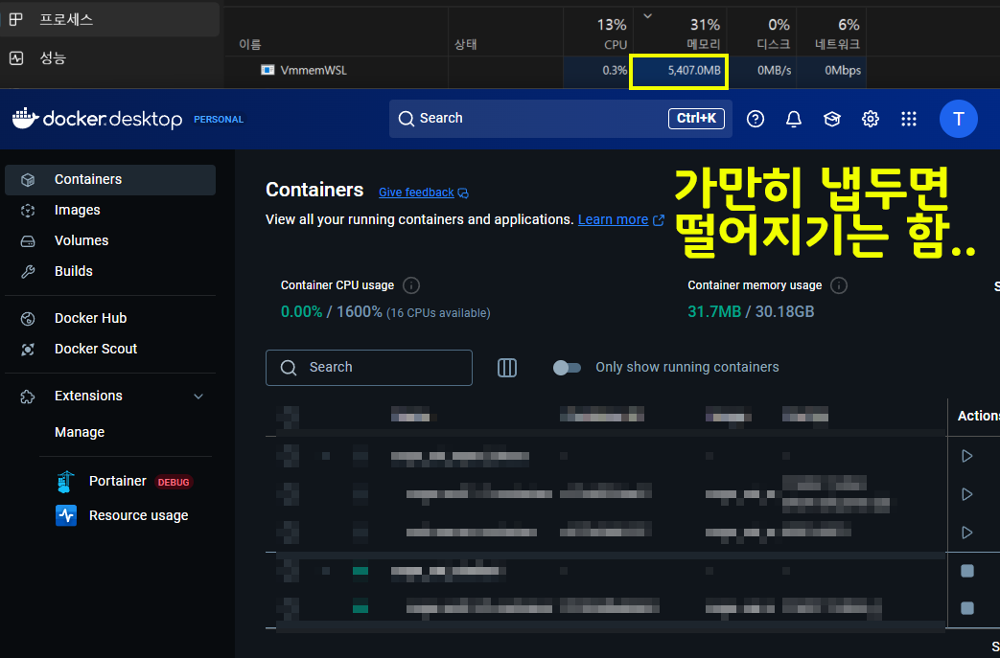Viewport: 1000px width, 658px height.
Task: Click the external link icon after Learn more
Action: 659,219
